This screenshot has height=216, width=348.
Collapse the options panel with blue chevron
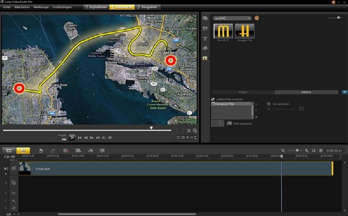pyautogui.click(x=345, y=92)
